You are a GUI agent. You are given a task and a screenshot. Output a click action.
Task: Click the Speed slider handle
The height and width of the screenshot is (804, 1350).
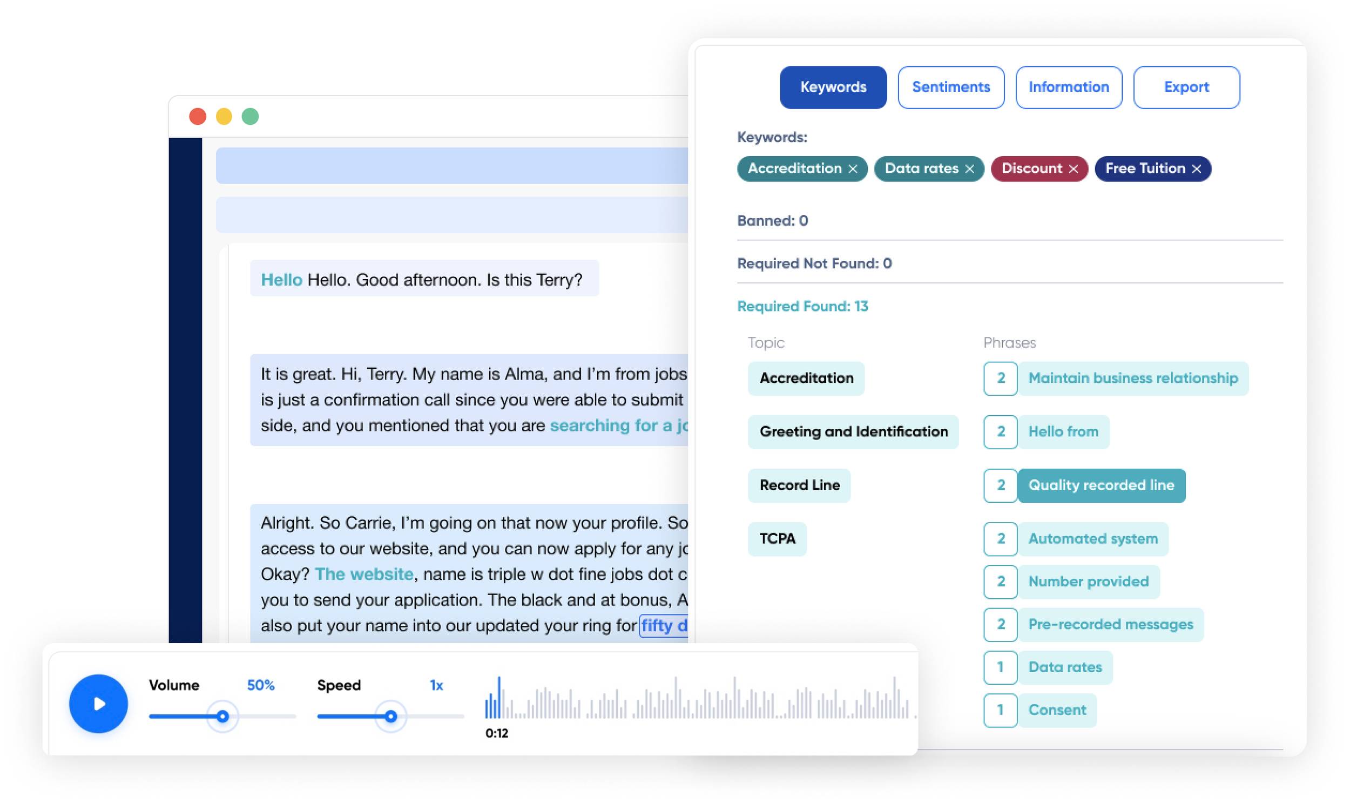coord(390,717)
